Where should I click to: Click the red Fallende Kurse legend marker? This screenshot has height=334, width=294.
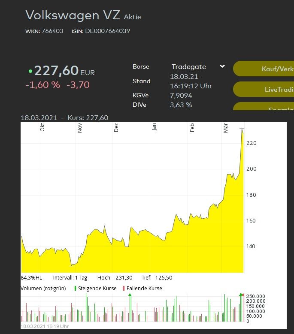(124, 289)
